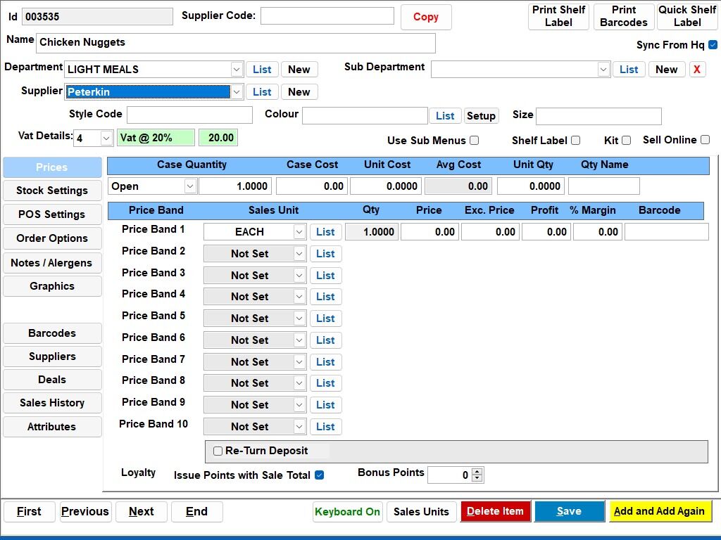Enable the Sell Online checkbox
Screen dimensions: 721x540
(705, 140)
